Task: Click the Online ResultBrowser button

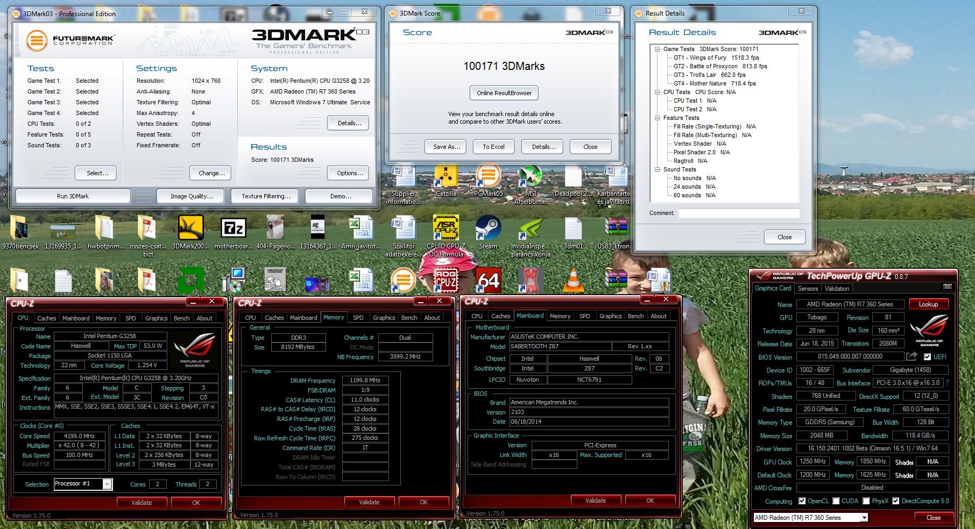Action: point(504,93)
